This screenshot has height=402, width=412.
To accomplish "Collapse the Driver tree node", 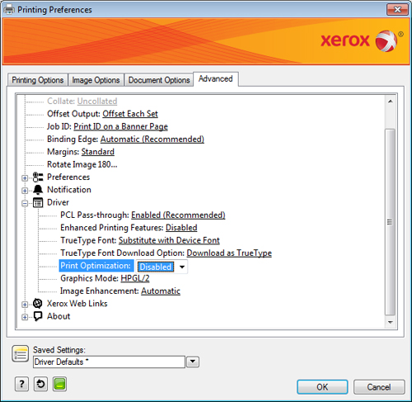I will click(x=25, y=203).
